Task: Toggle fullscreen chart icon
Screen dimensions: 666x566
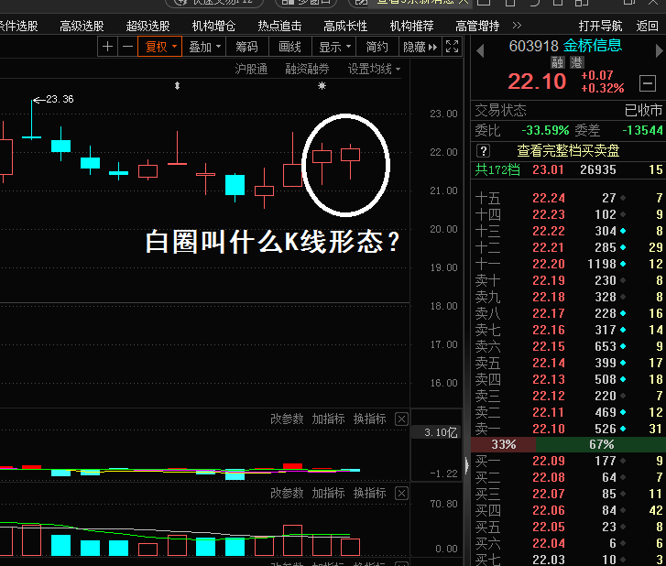Action: (452, 47)
